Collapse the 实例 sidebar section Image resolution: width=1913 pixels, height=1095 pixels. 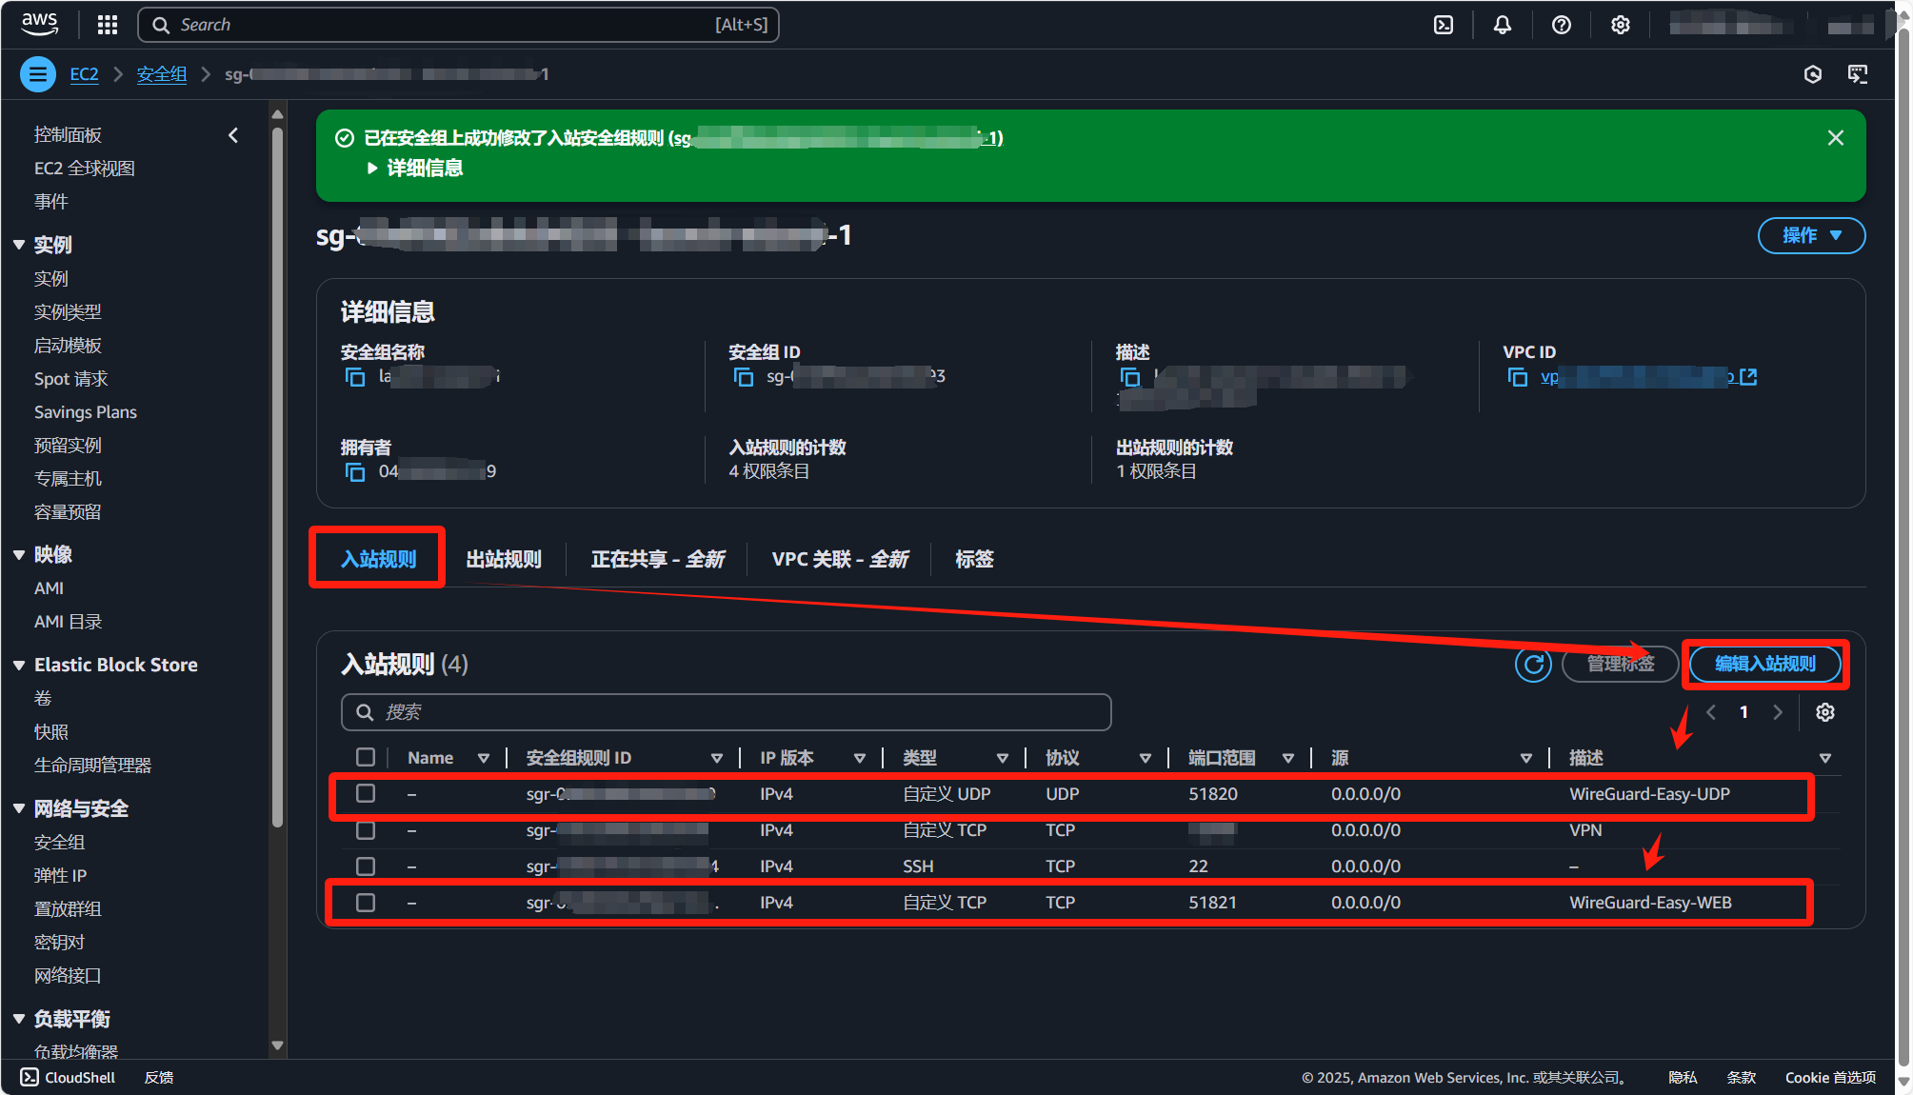click(x=19, y=245)
